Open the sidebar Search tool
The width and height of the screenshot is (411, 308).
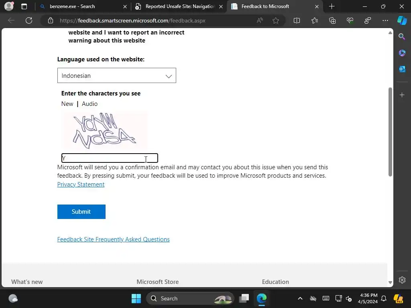pos(402,36)
